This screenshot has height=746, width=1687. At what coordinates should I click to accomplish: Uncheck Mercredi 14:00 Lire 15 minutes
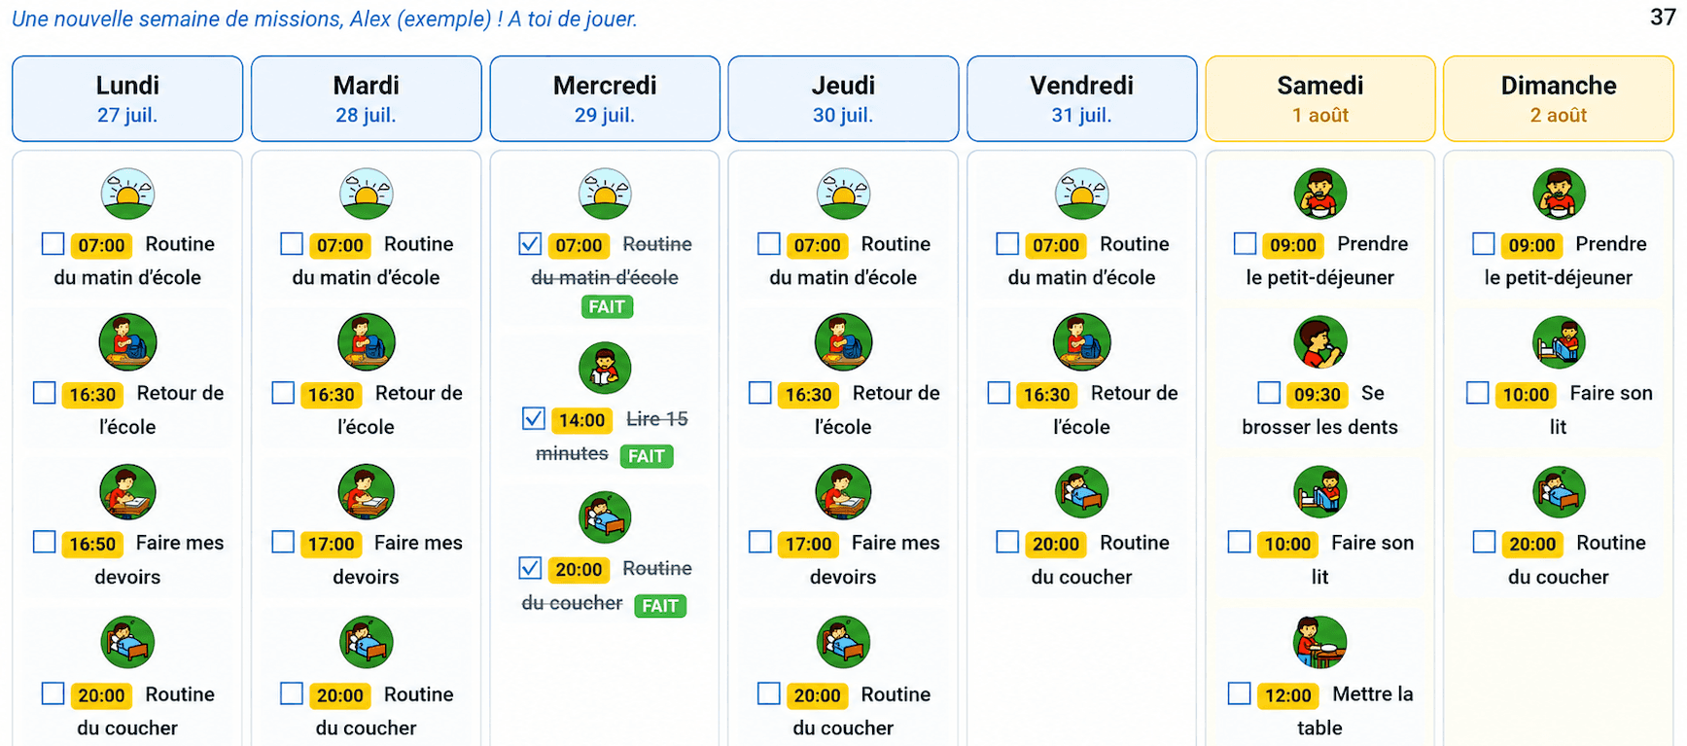click(x=533, y=418)
